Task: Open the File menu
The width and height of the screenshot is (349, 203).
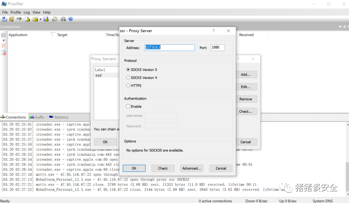Action: pos(5,12)
